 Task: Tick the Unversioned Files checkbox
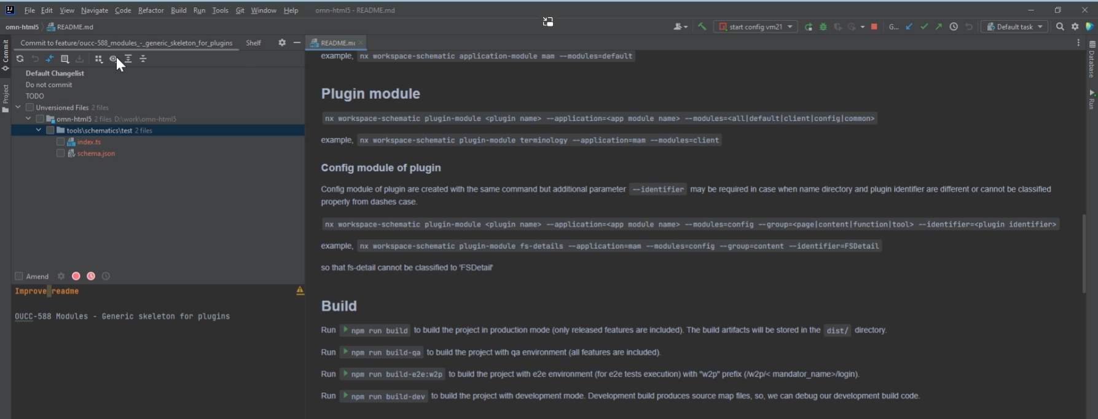pyautogui.click(x=29, y=108)
